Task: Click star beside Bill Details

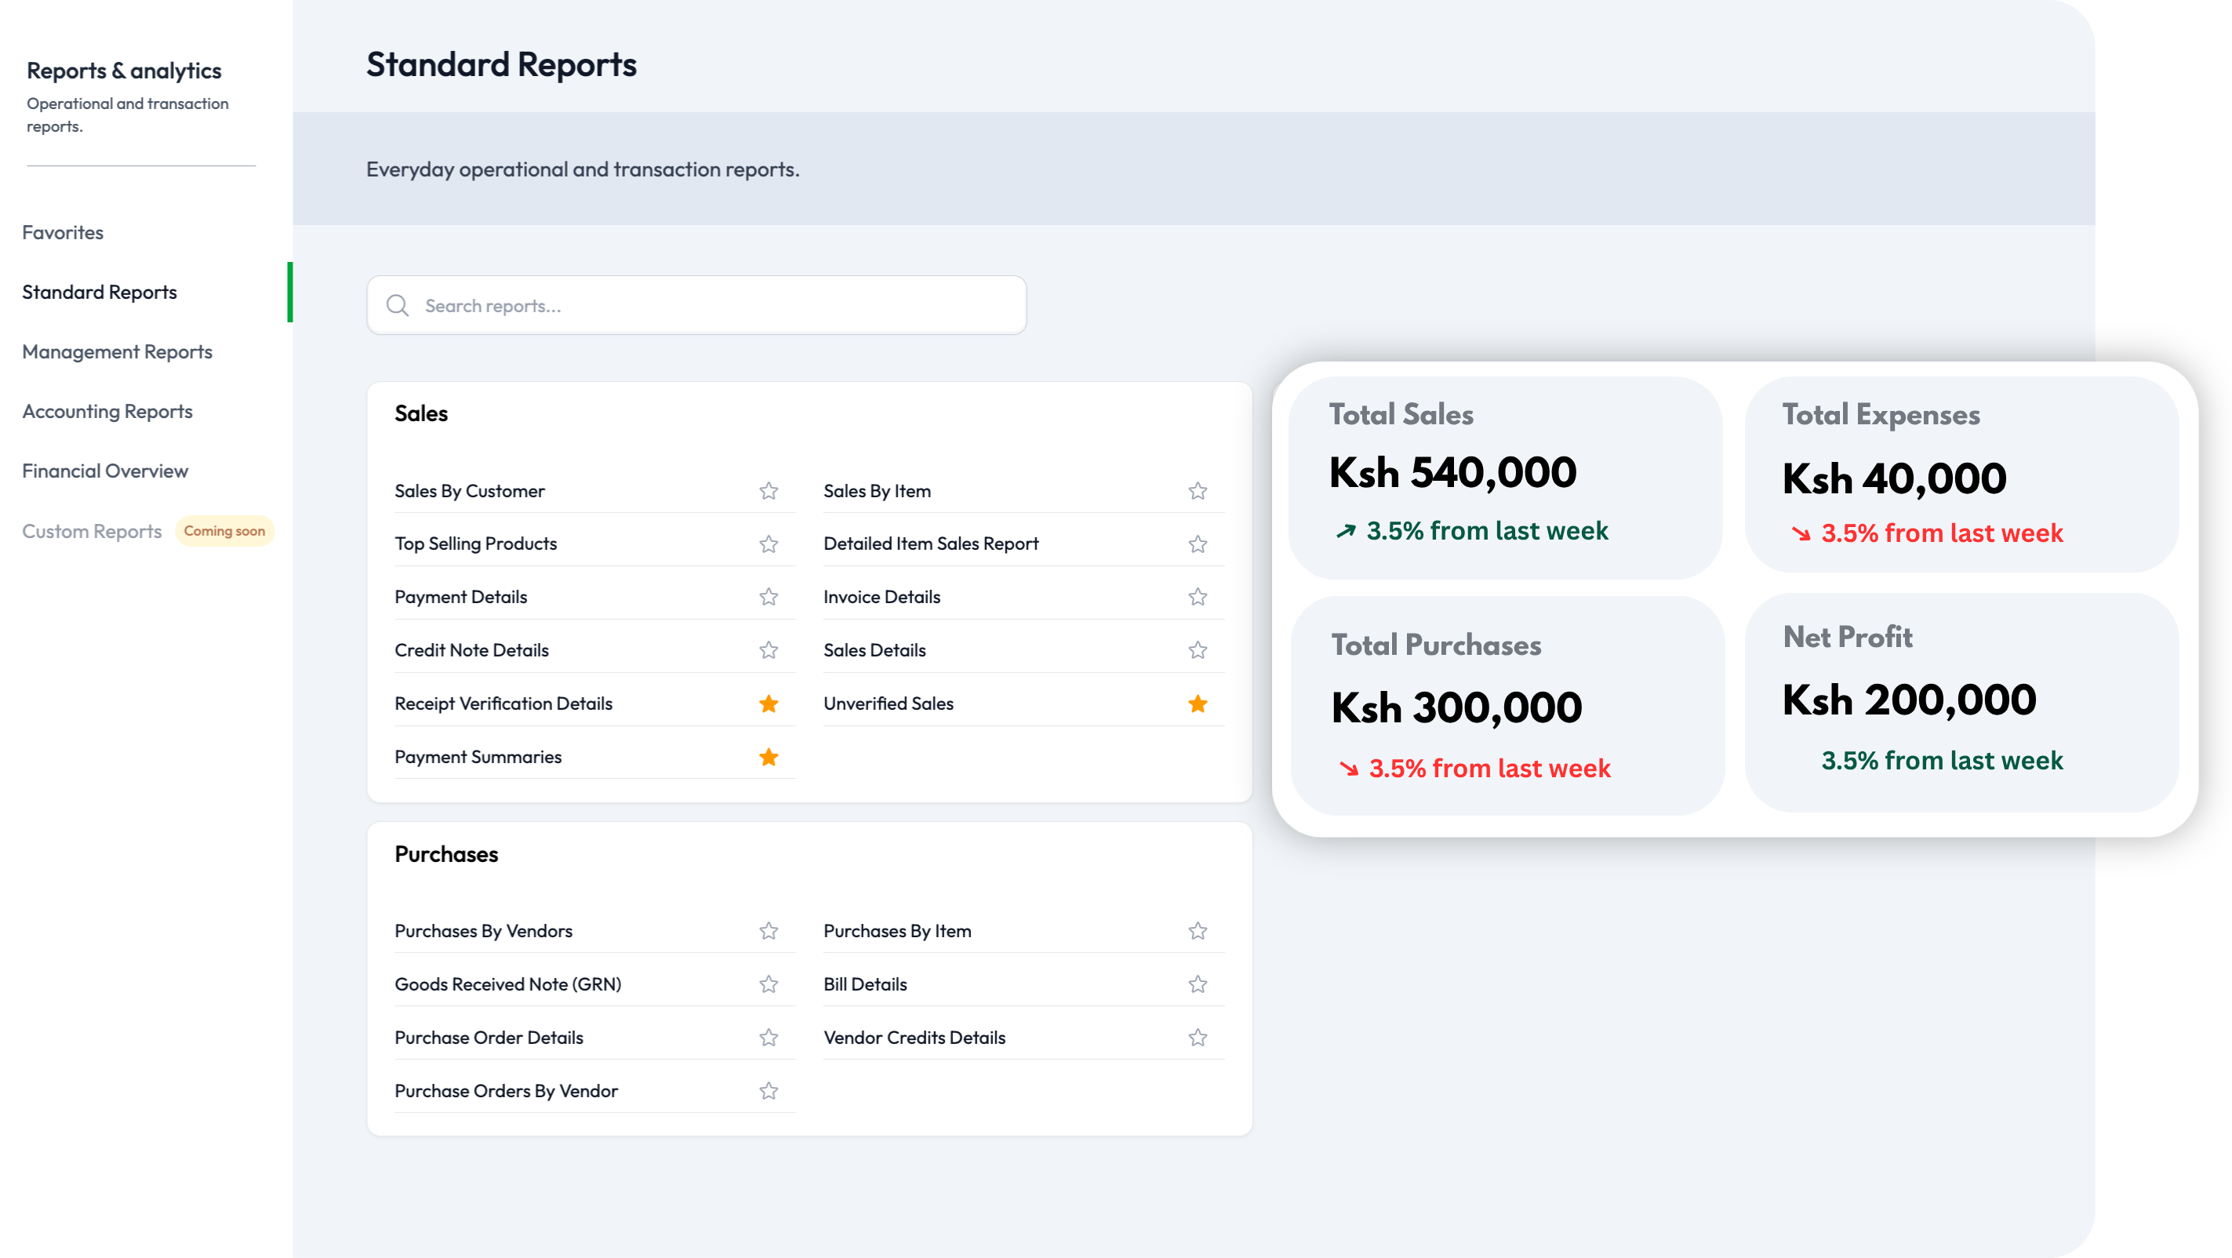Action: click(1198, 984)
